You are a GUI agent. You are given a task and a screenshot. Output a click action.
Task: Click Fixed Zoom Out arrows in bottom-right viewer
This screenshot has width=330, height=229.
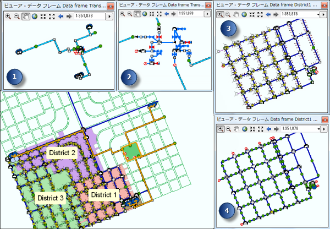coord(261,129)
